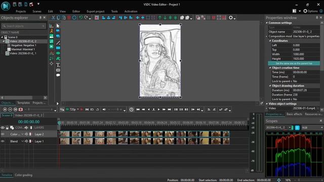Viewport: 324px width, 182px height.
Task: Zoom out timeline with minus icon
Action: click(x=10, y=109)
